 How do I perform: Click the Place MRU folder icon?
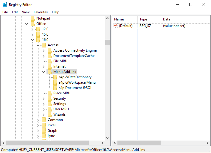[49, 93]
